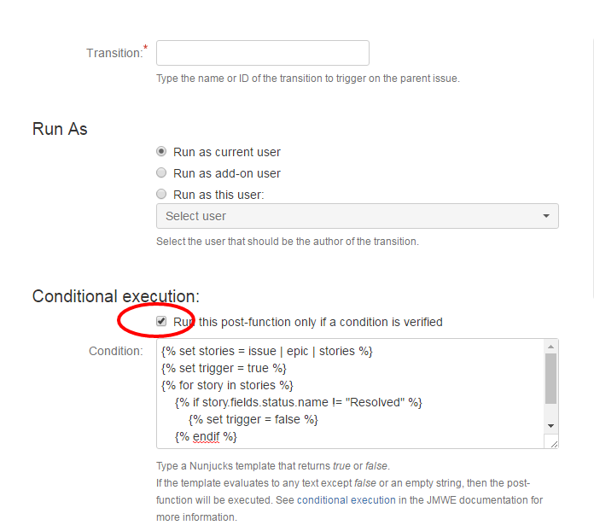
Task: Click the underlined endif word in Condition
Action: pos(206,436)
